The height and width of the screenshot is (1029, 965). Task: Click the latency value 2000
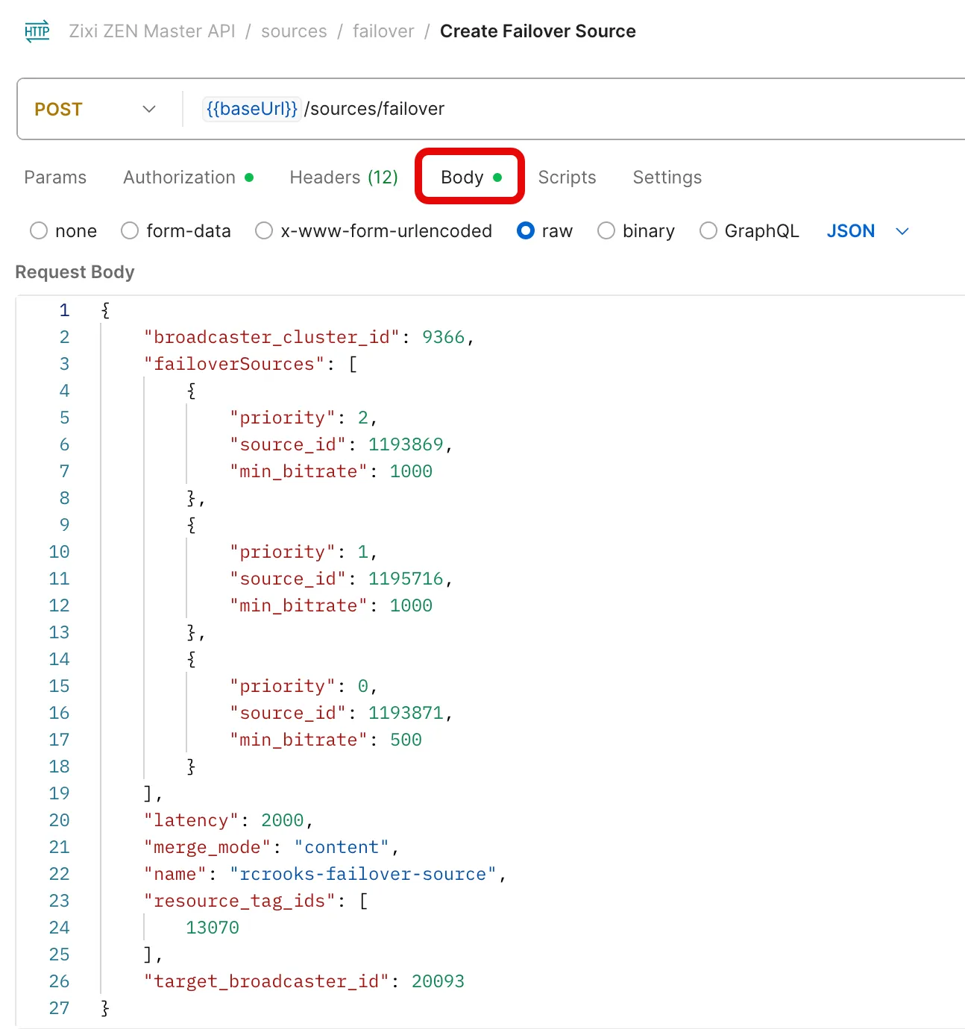[x=282, y=820]
